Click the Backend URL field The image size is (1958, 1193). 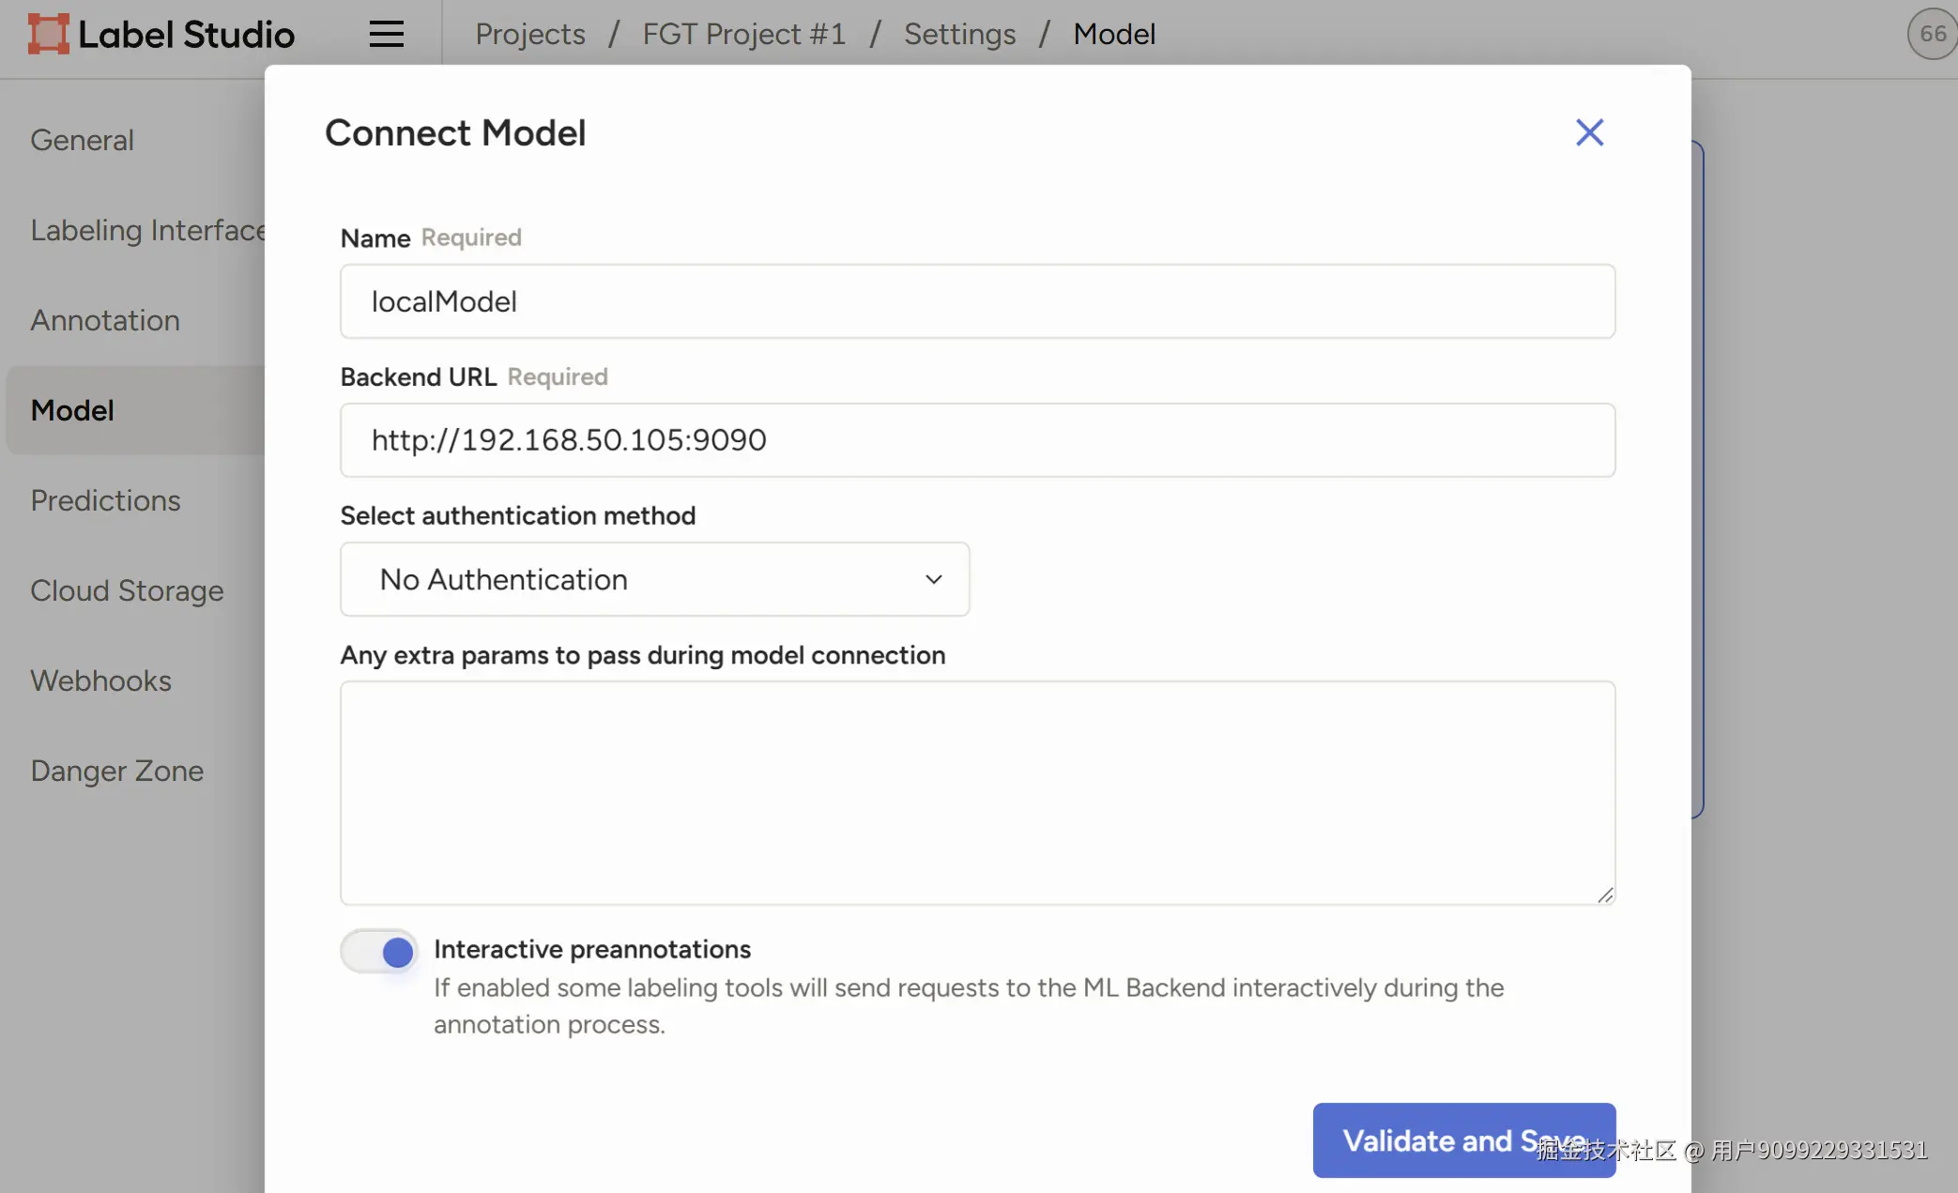[x=977, y=440]
